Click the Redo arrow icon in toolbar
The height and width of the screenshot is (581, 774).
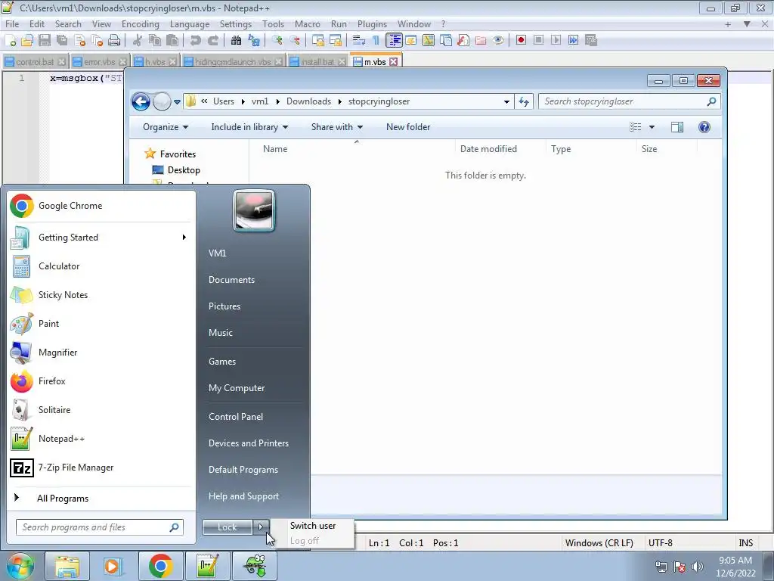point(212,41)
